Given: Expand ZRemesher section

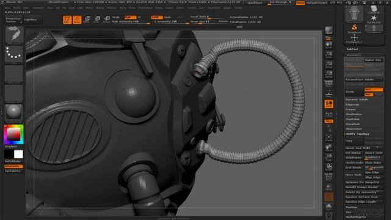Looking at the screenshot, I should point(353,129).
